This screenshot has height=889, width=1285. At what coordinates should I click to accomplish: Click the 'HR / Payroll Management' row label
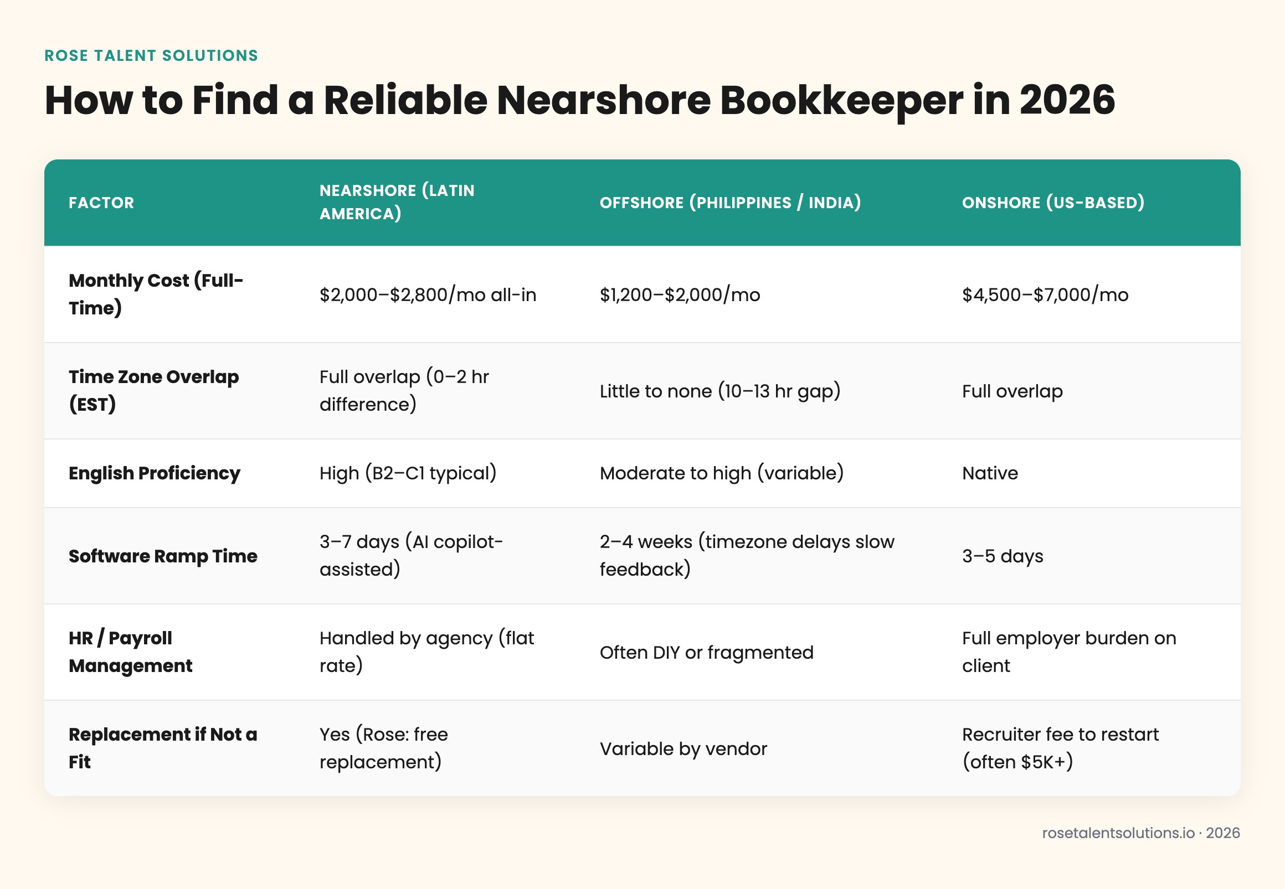pos(130,652)
